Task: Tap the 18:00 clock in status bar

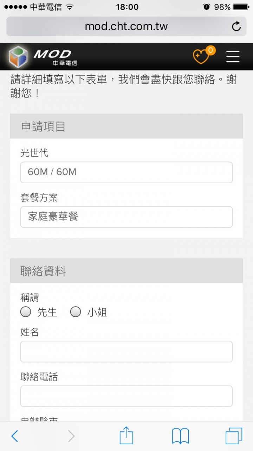Action: pos(127,7)
